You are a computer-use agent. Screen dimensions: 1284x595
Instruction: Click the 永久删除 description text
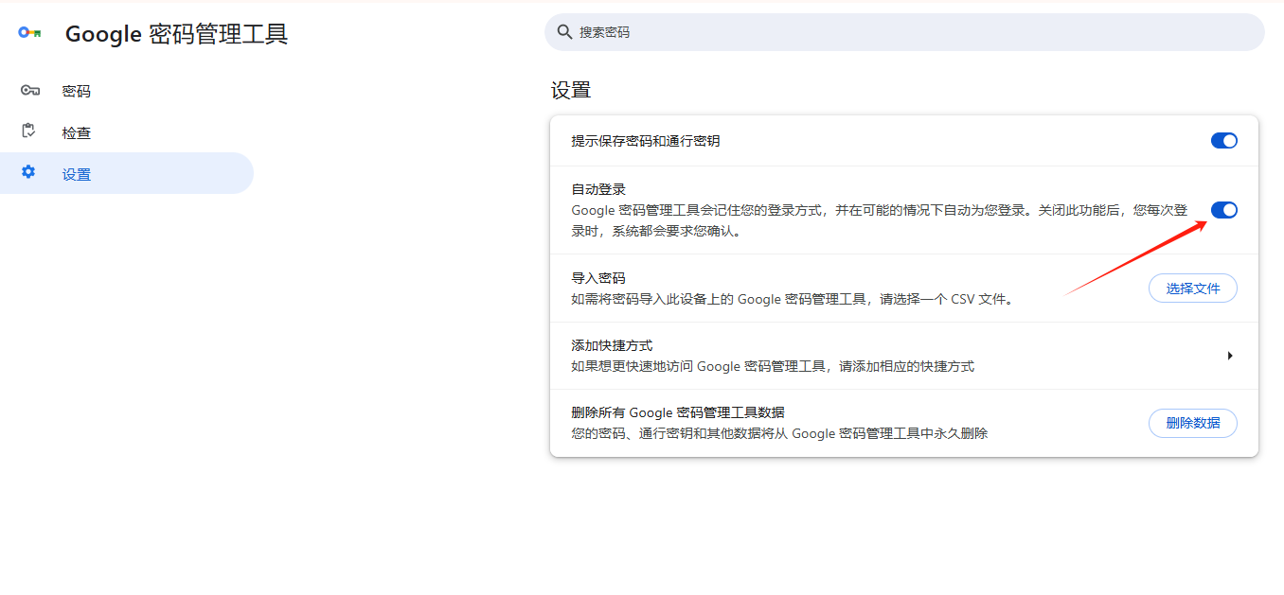point(779,433)
